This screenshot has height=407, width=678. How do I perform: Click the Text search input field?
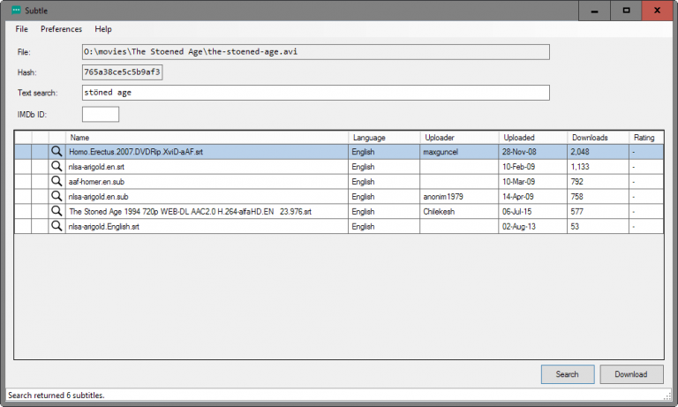315,93
